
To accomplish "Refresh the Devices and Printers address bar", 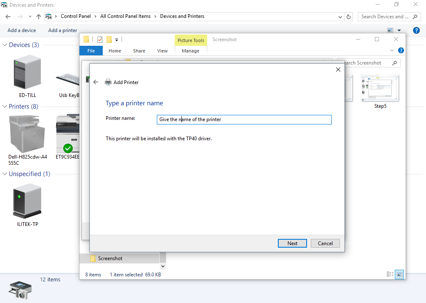I will [349, 17].
